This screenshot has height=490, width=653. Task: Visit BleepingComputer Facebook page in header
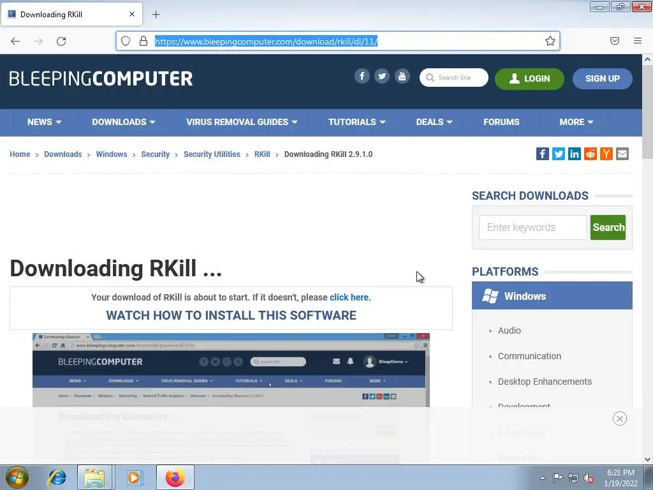pos(362,77)
